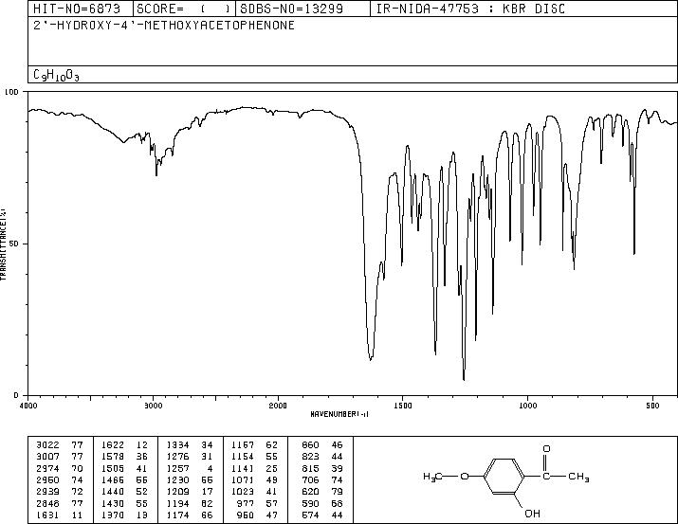Select the SCORE= header field
This screenshot has height=524, width=678.
pos(184,9)
